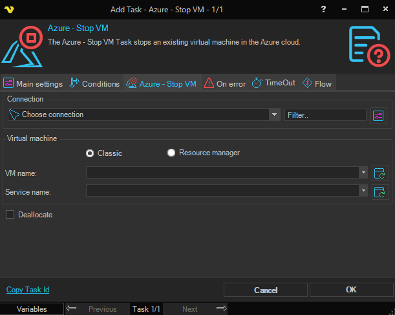This screenshot has width=395, height=315.
Task: Click the app logo in title bar
Action: pos(9,10)
